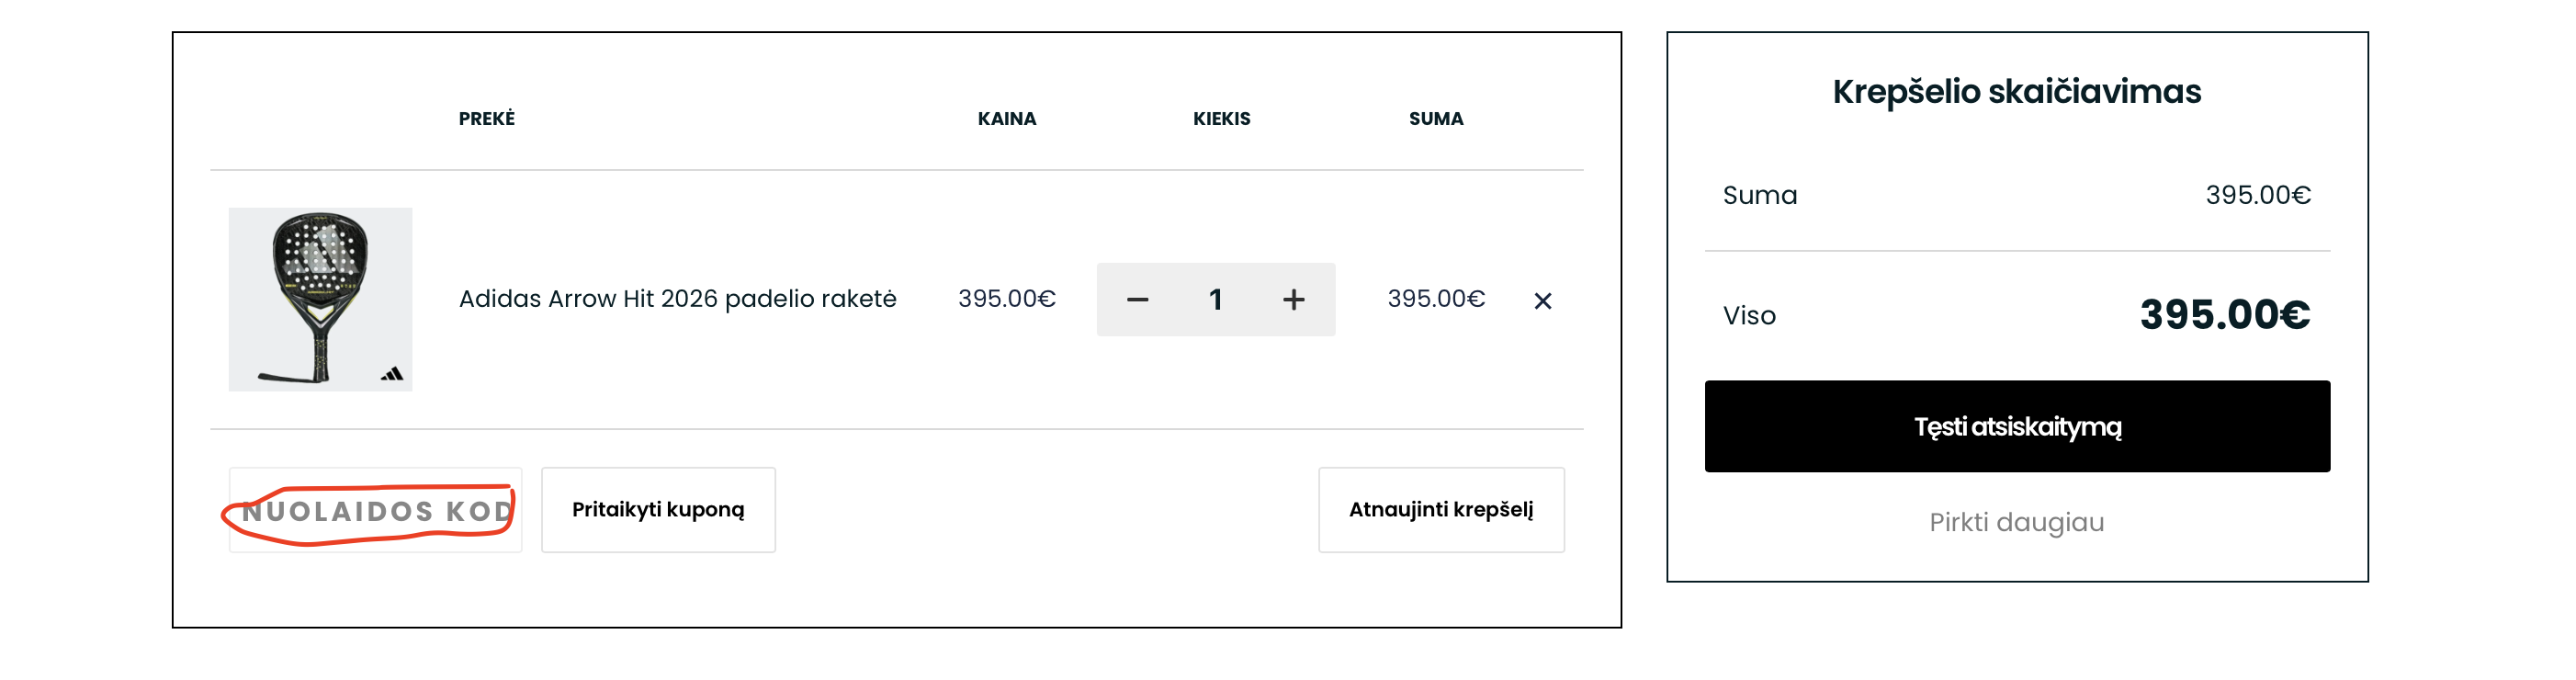Viewport: 2576px width, 680px height.
Task: Click the SUMA column header
Action: [1435, 119]
